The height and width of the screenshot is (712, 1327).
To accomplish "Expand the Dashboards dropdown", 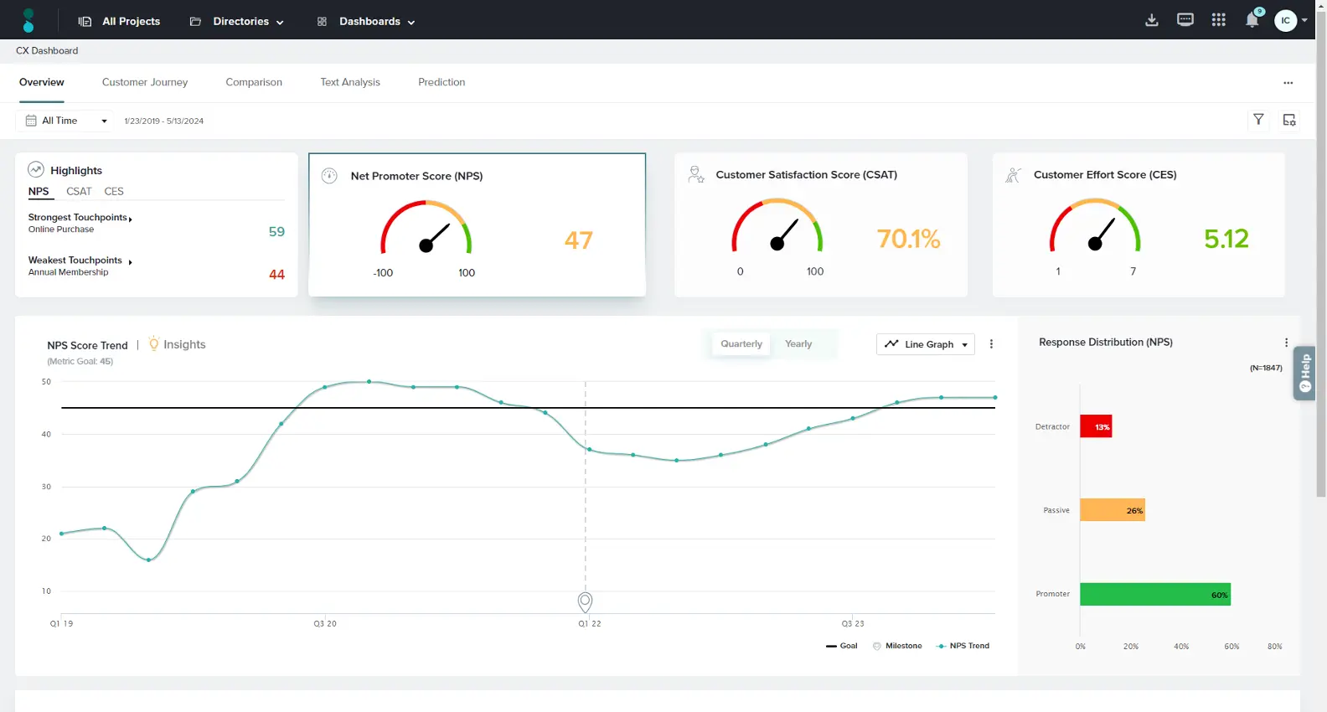I will coord(411,23).
